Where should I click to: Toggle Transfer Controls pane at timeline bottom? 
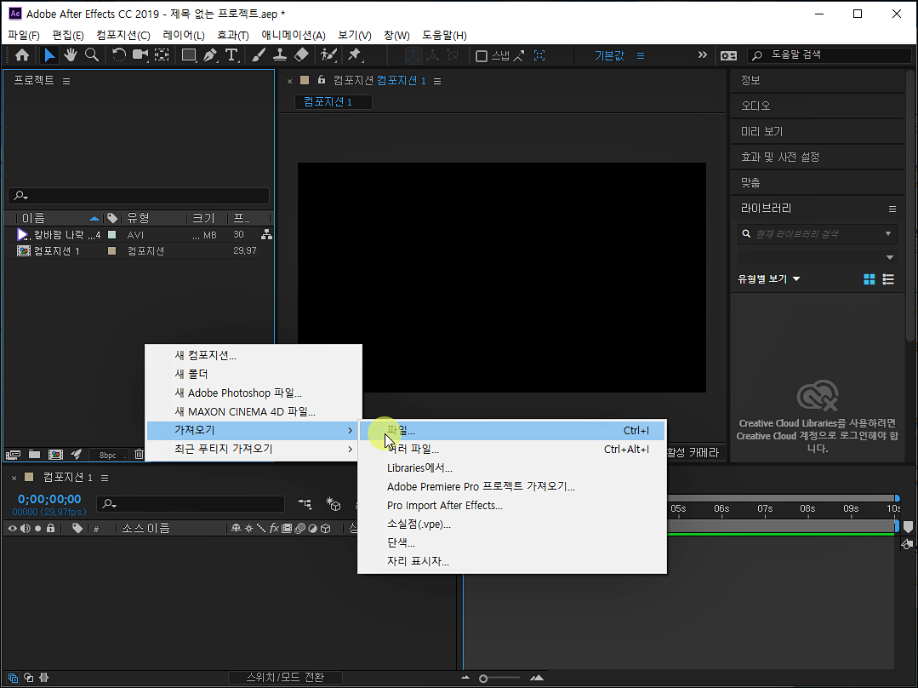point(28,678)
